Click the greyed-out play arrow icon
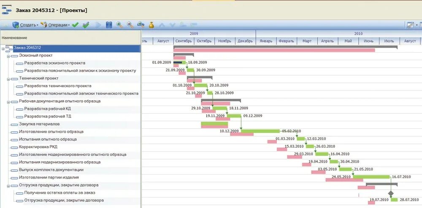 [98, 25]
